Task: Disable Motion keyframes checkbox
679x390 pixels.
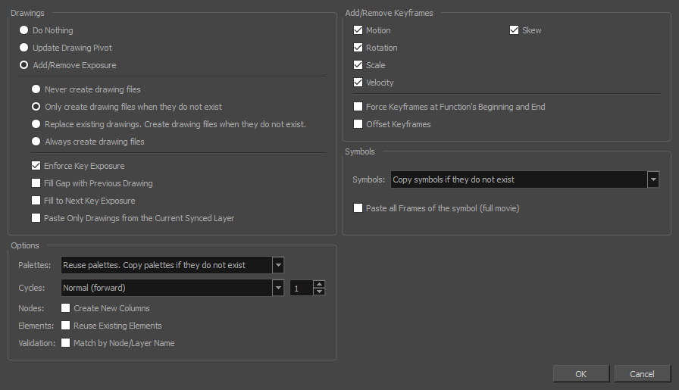Action: pos(358,30)
